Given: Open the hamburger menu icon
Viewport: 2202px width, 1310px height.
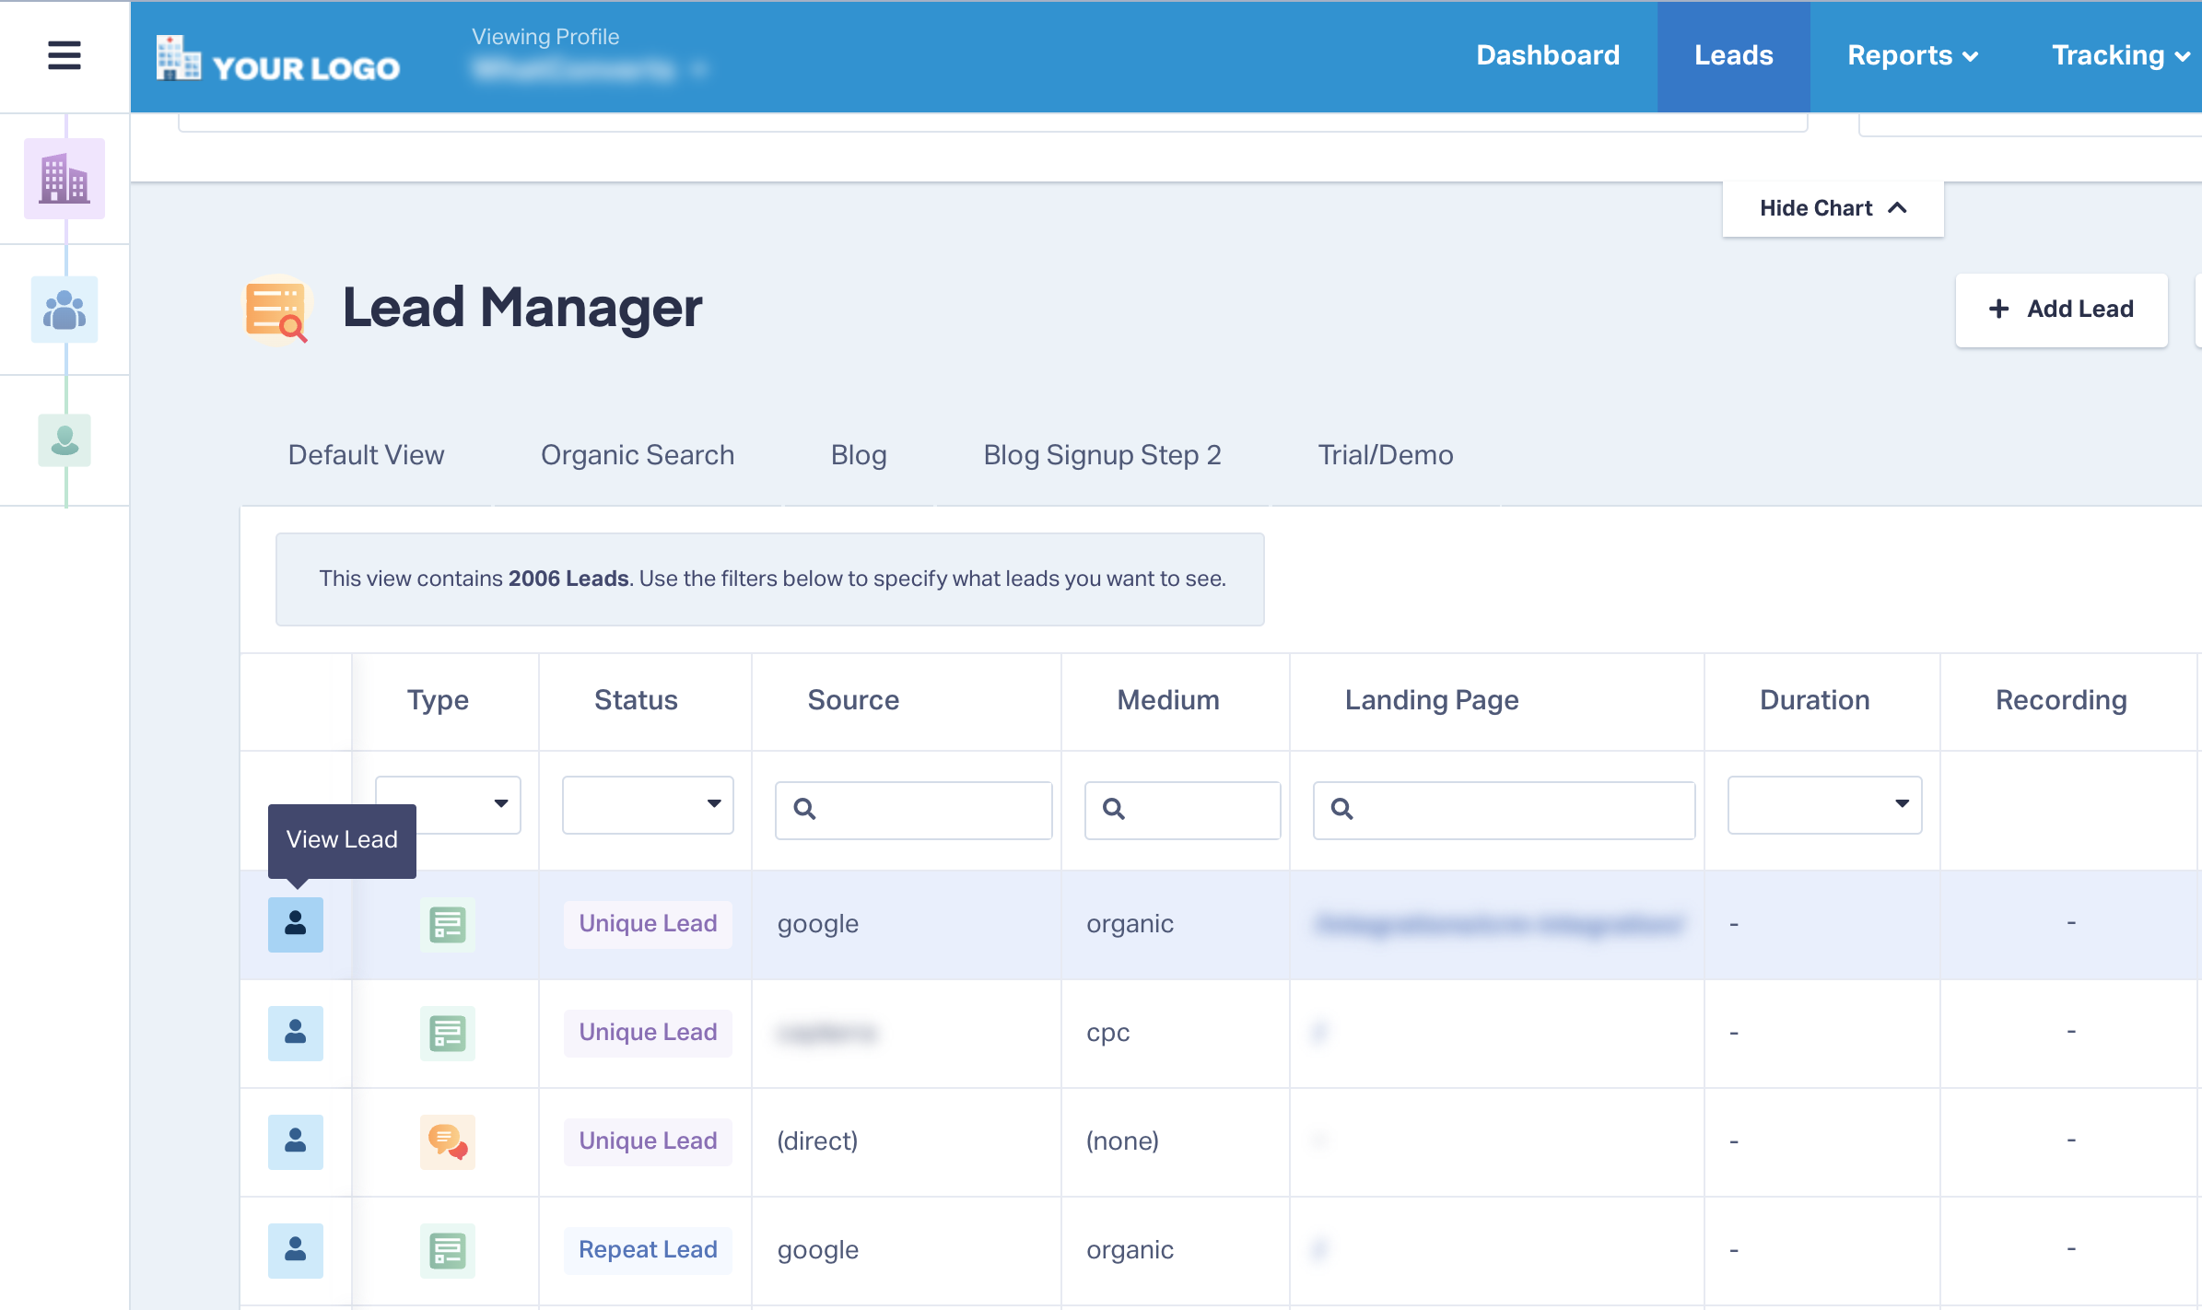Looking at the screenshot, I should 64,55.
